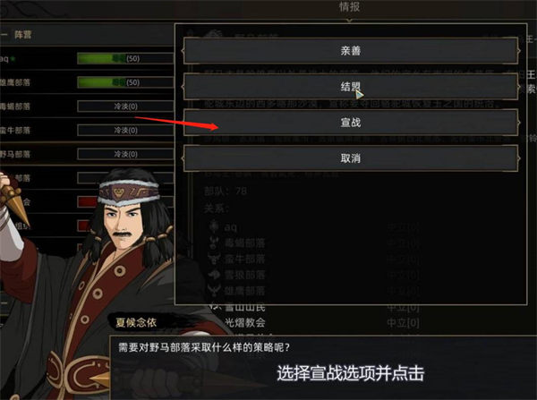
Task: Choose the 亲善 option
Action: click(x=351, y=51)
